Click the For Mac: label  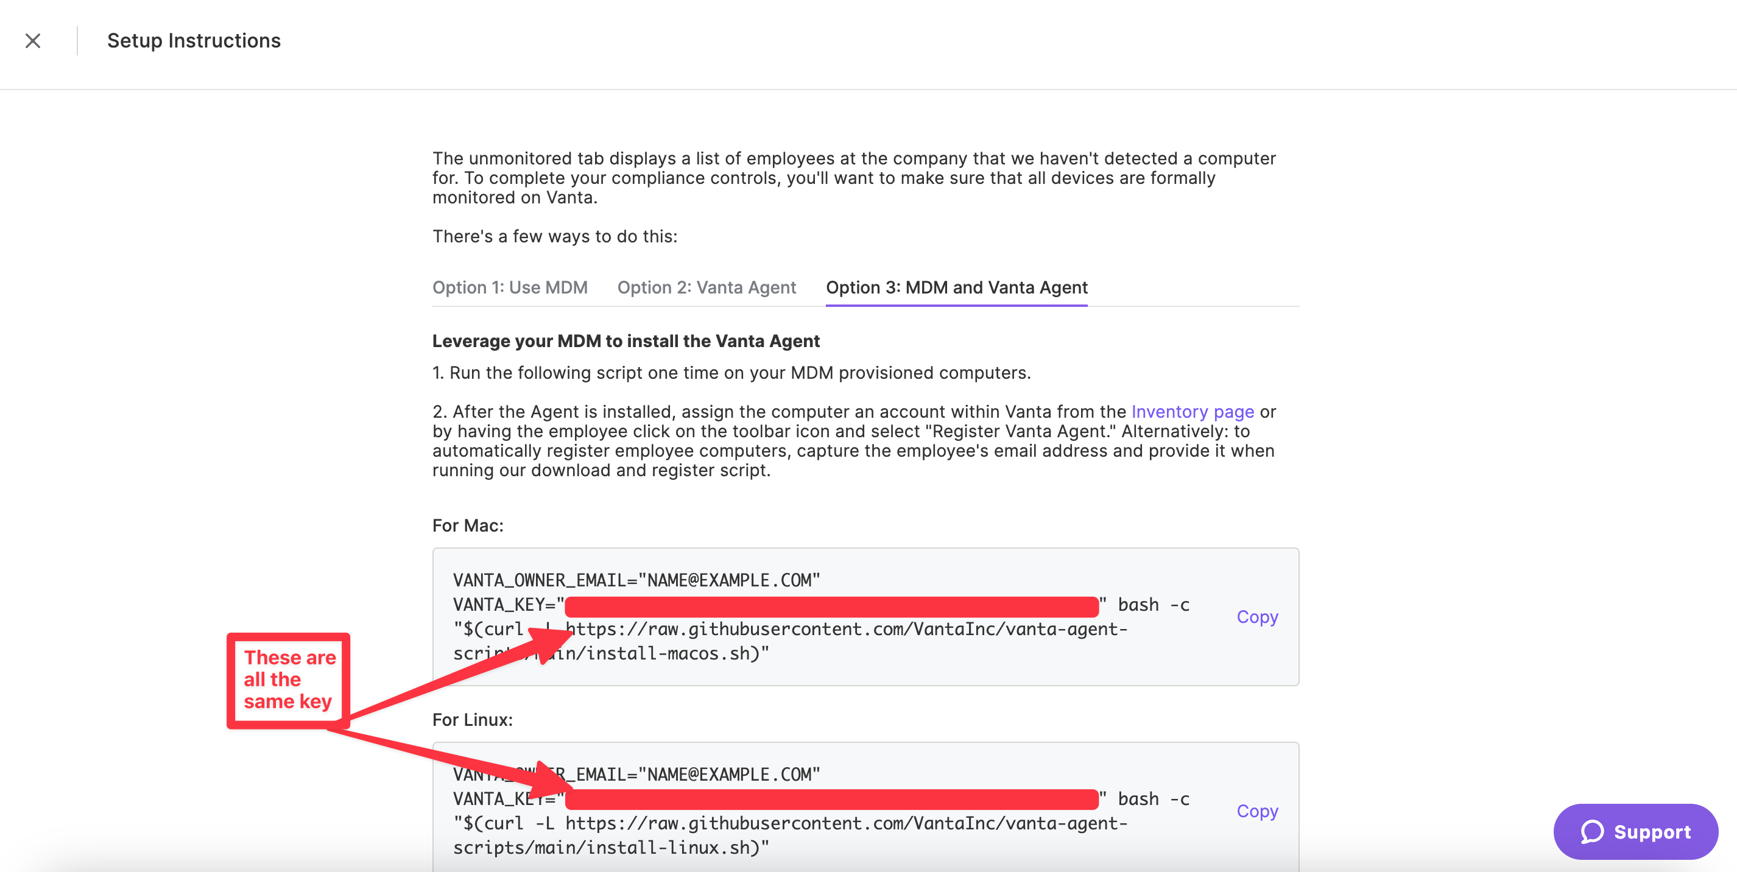tap(467, 526)
